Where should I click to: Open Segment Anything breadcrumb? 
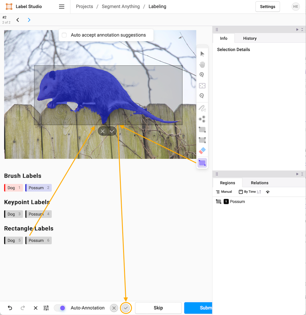click(121, 6)
